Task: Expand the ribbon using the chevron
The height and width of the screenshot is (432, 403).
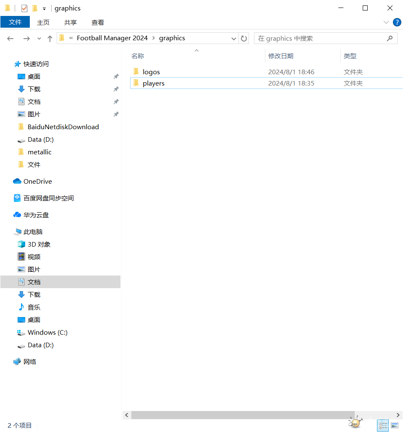Action: point(386,22)
